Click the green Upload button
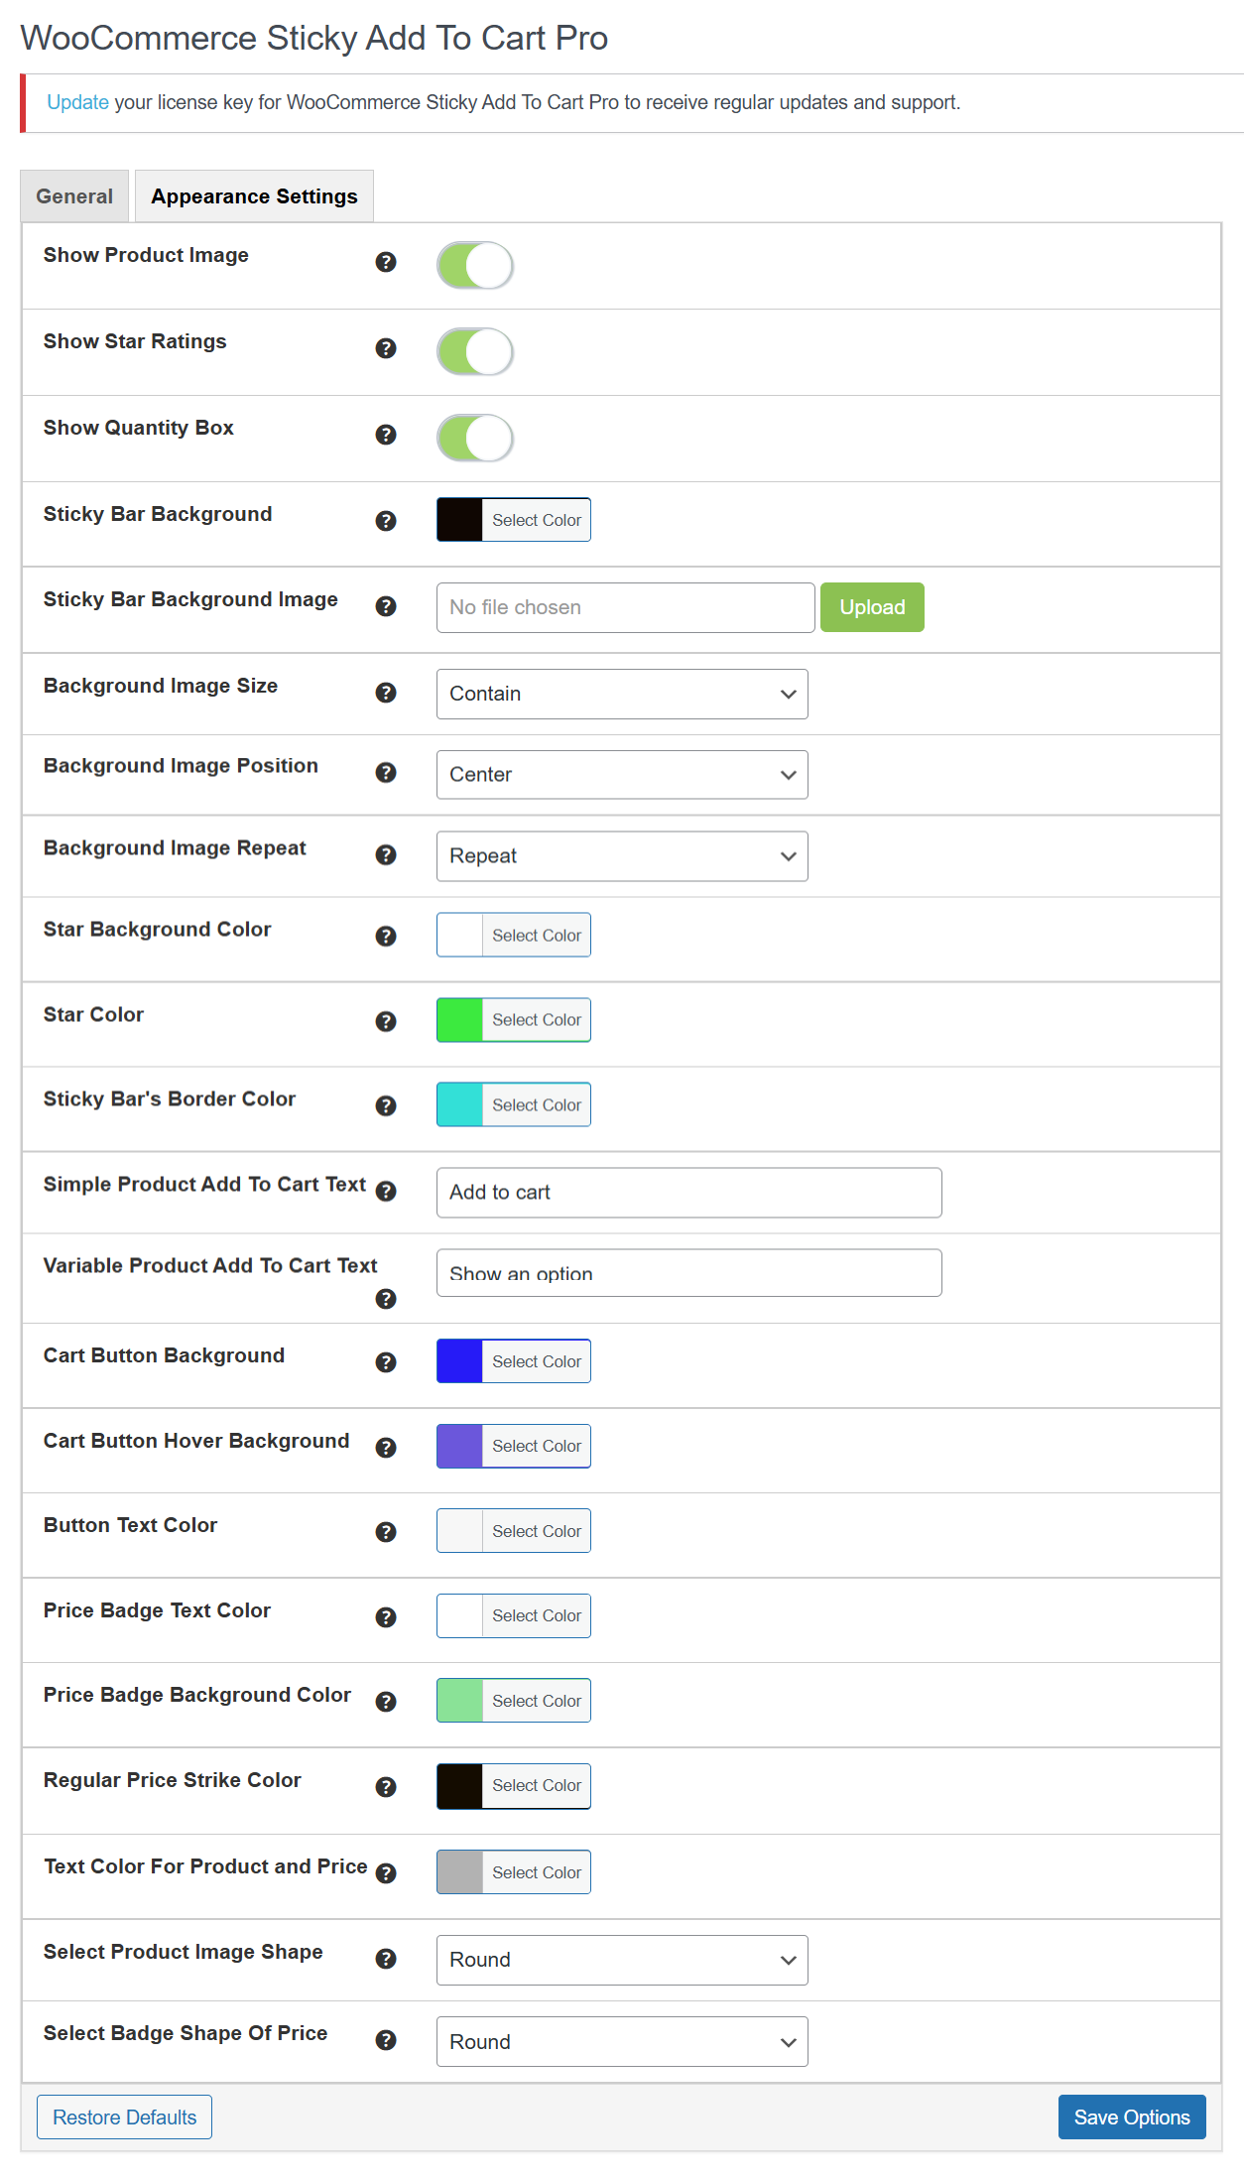1244x2182 pixels. click(x=872, y=607)
